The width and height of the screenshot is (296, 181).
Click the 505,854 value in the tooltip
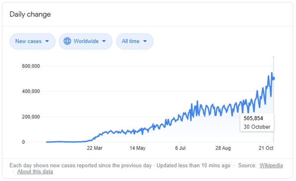(x=254, y=119)
